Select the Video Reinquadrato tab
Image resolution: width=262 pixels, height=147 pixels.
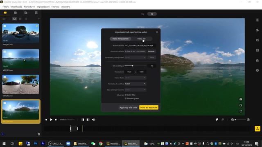[120, 39]
